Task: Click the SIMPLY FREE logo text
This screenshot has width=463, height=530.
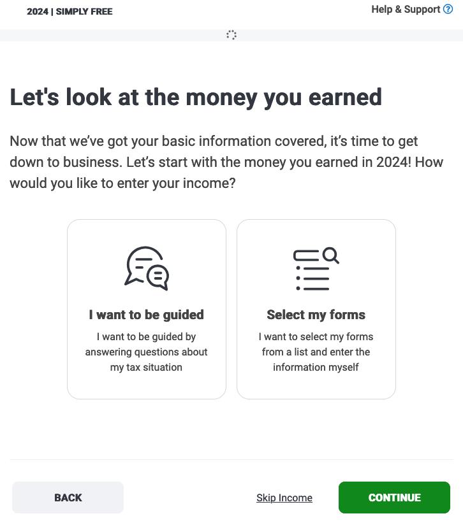Action: pos(84,11)
